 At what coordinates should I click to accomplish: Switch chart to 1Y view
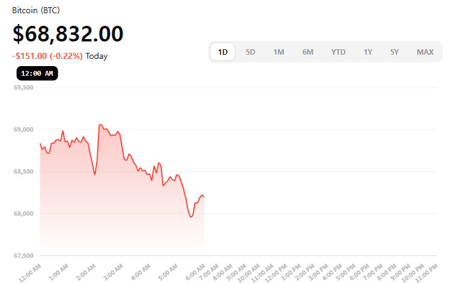pos(368,52)
